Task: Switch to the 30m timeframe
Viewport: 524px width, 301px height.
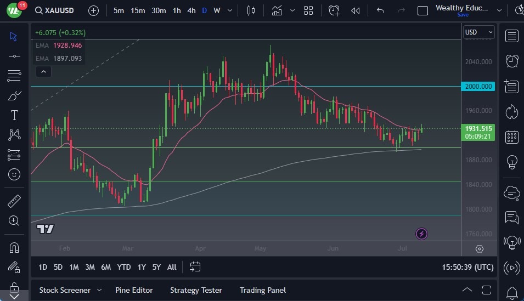Action: (x=159, y=10)
